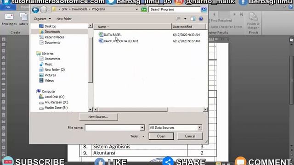The width and height of the screenshot is (294, 165).
Task: Click the file list horizontal scrollbar thumb
Action: pos(132,110)
